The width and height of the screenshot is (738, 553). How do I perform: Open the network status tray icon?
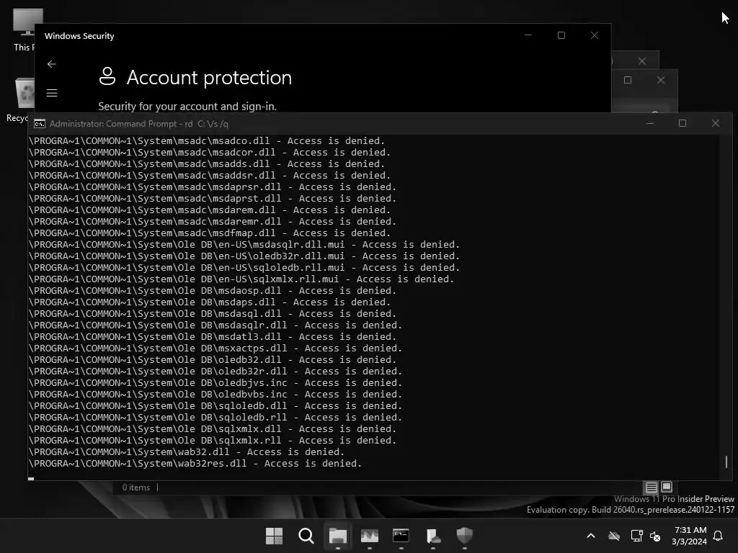point(636,536)
